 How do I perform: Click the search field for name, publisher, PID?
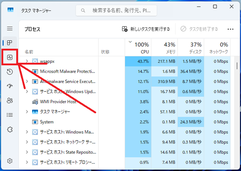(116, 10)
